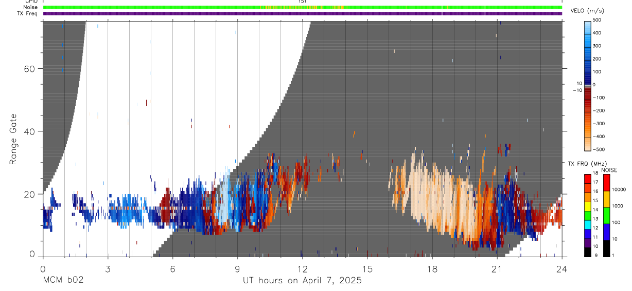Image resolution: width=632 pixels, height=291 pixels.
Task: Click the 6 tick on the UT hours axis
Action: [x=173, y=268]
